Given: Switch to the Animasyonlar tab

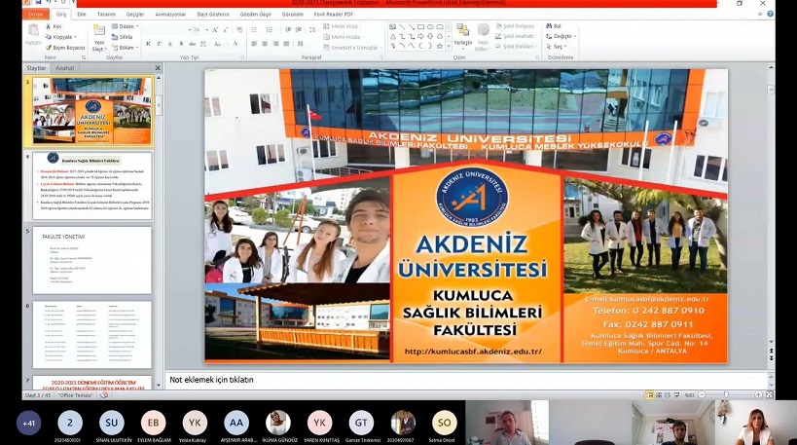Looking at the screenshot, I should coord(170,15).
